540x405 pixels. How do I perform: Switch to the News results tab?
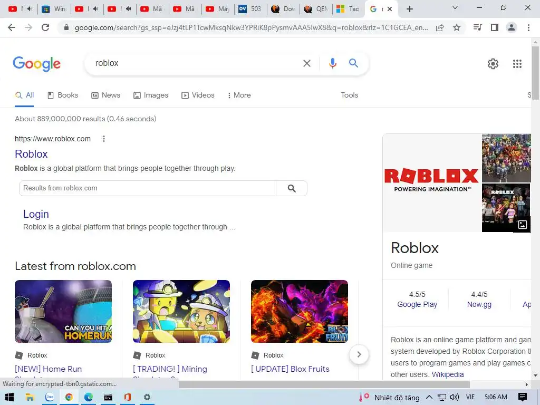tap(105, 95)
